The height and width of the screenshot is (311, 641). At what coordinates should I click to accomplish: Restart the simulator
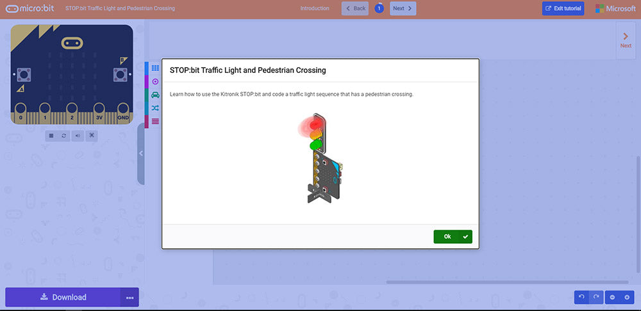[63, 136]
